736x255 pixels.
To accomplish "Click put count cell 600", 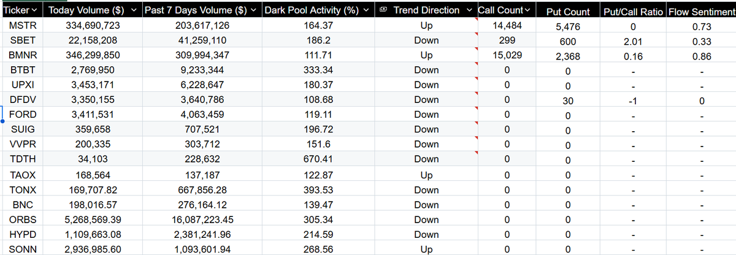I will tap(567, 42).
